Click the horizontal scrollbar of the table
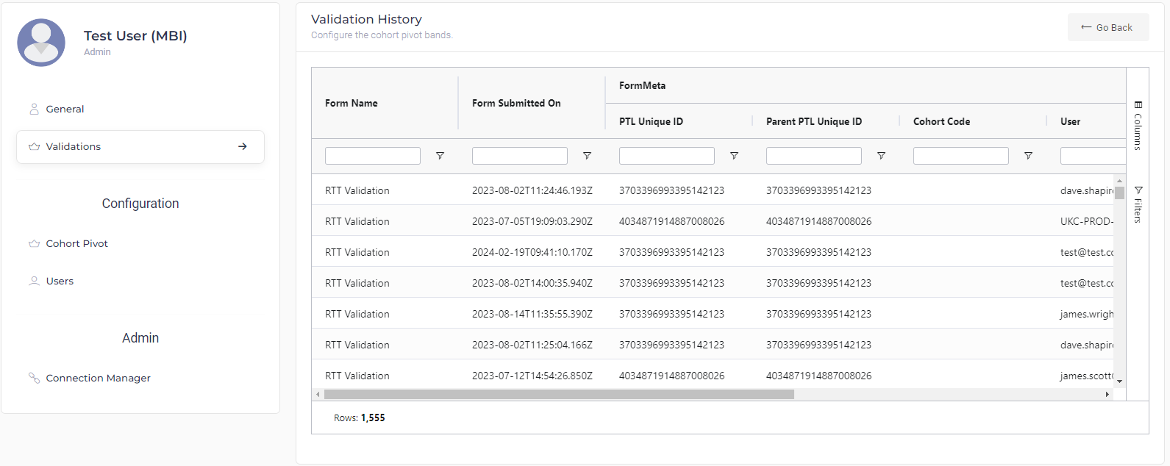 [559, 395]
